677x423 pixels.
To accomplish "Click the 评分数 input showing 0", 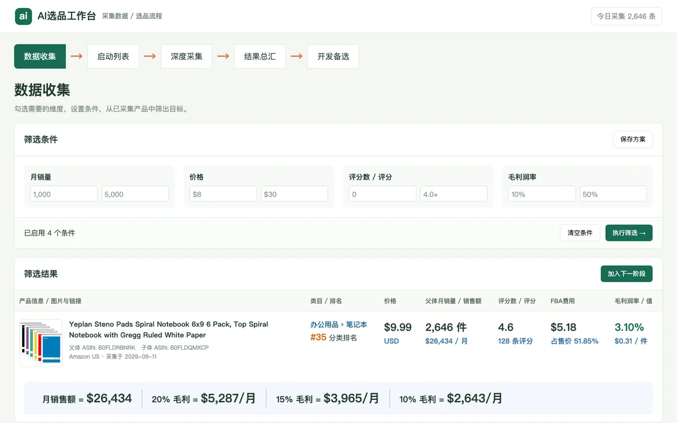I will [383, 194].
